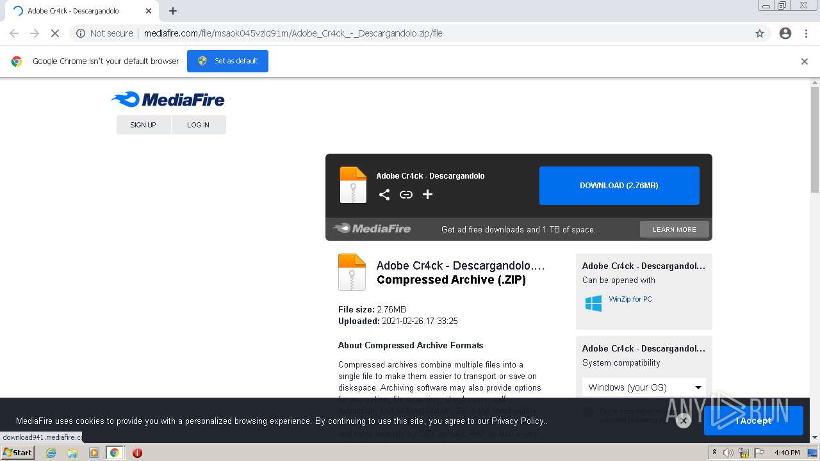
Task: Go forward using the arrow button
Action: [35, 33]
